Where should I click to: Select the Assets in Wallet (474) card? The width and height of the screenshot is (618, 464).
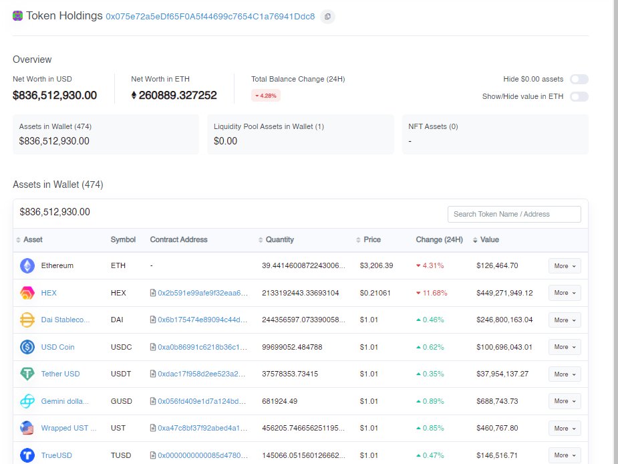point(106,134)
